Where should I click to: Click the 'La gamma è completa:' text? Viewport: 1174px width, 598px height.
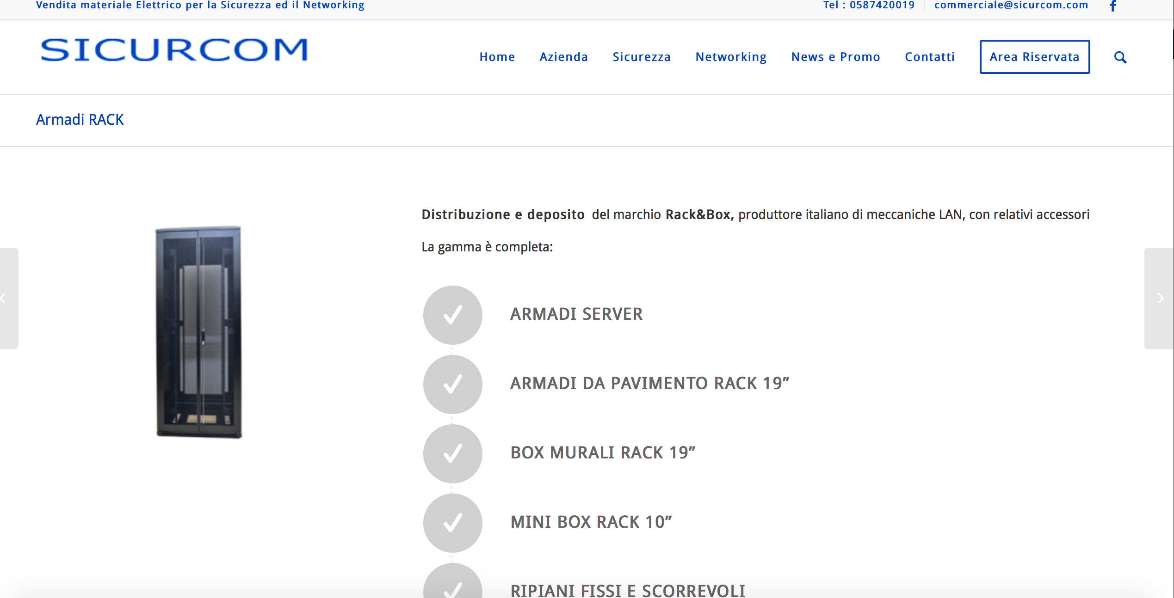[x=487, y=247]
